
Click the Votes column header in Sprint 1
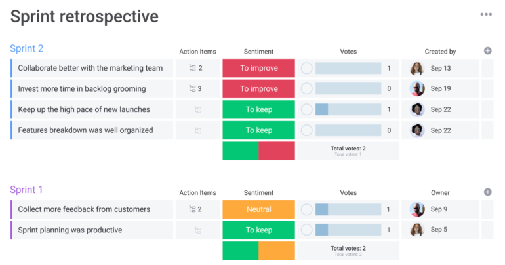348,193
